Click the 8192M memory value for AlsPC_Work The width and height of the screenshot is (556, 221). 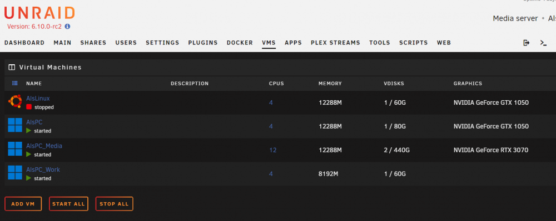point(329,174)
